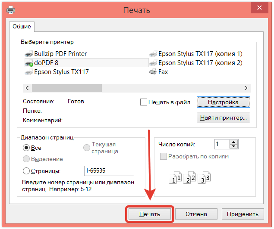This screenshot has width=274, height=229.
Task: Increase number of copies with up arrow
Action: pyautogui.click(x=233, y=142)
